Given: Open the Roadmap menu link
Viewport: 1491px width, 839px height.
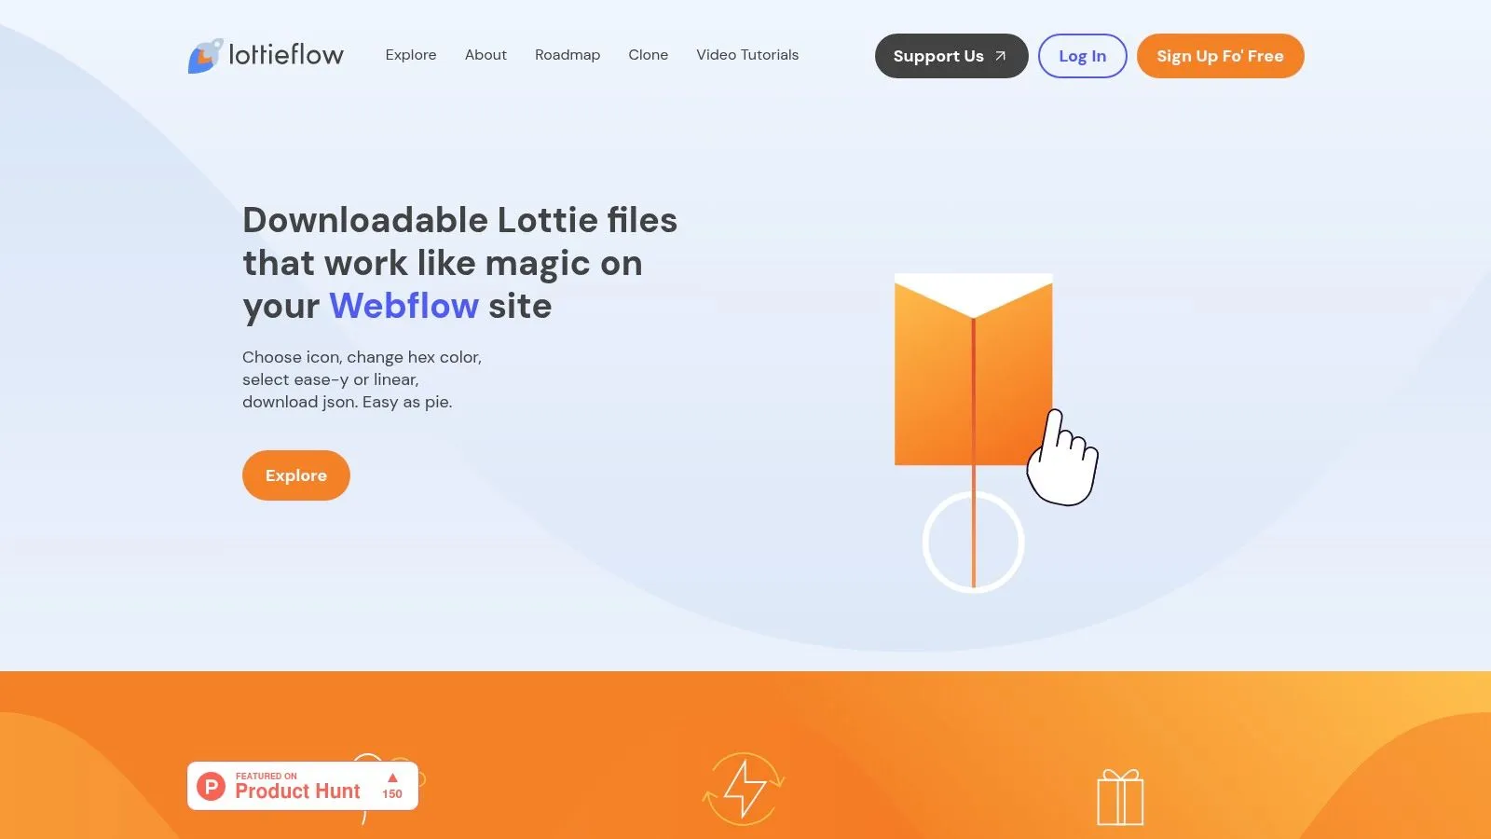Looking at the screenshot, I should click(x=568, y=55).
